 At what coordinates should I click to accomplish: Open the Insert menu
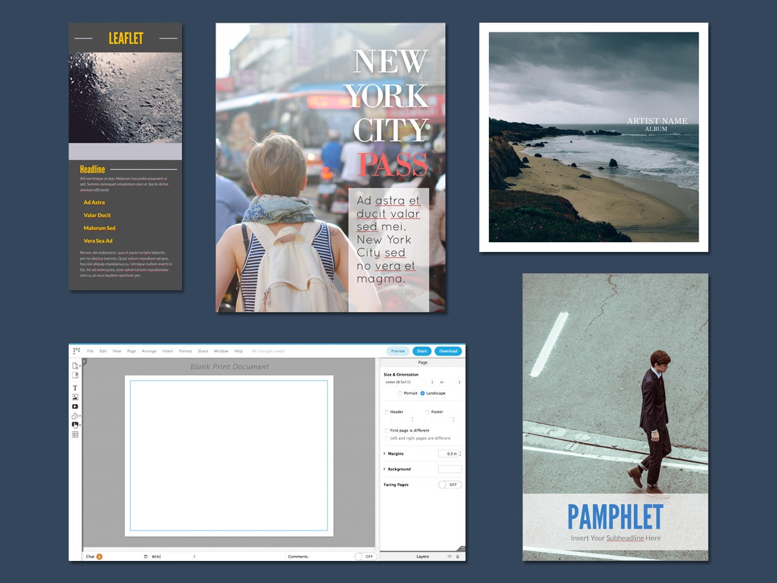point(167,350)
